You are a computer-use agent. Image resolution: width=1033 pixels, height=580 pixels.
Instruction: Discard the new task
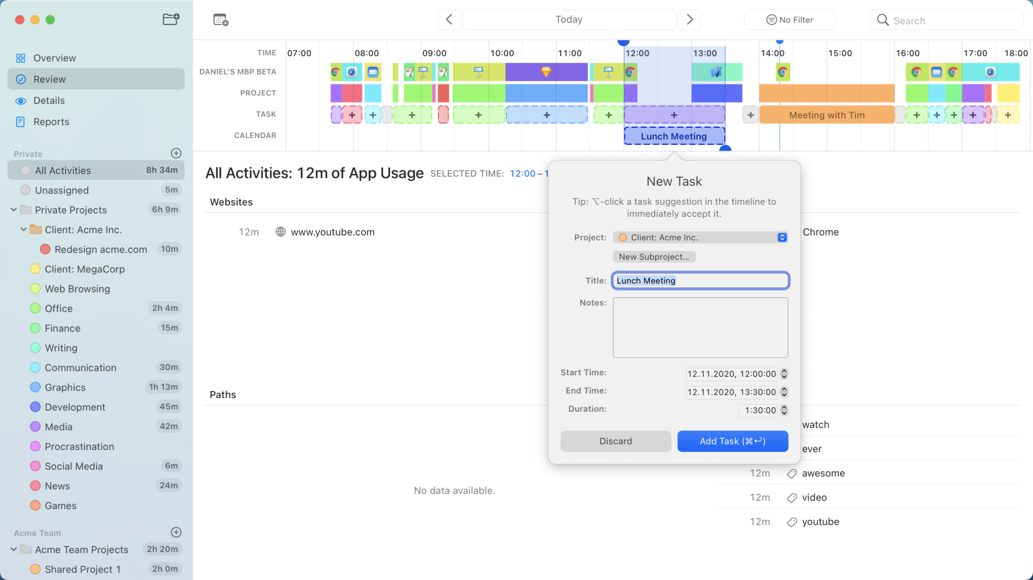click(616, 441)
